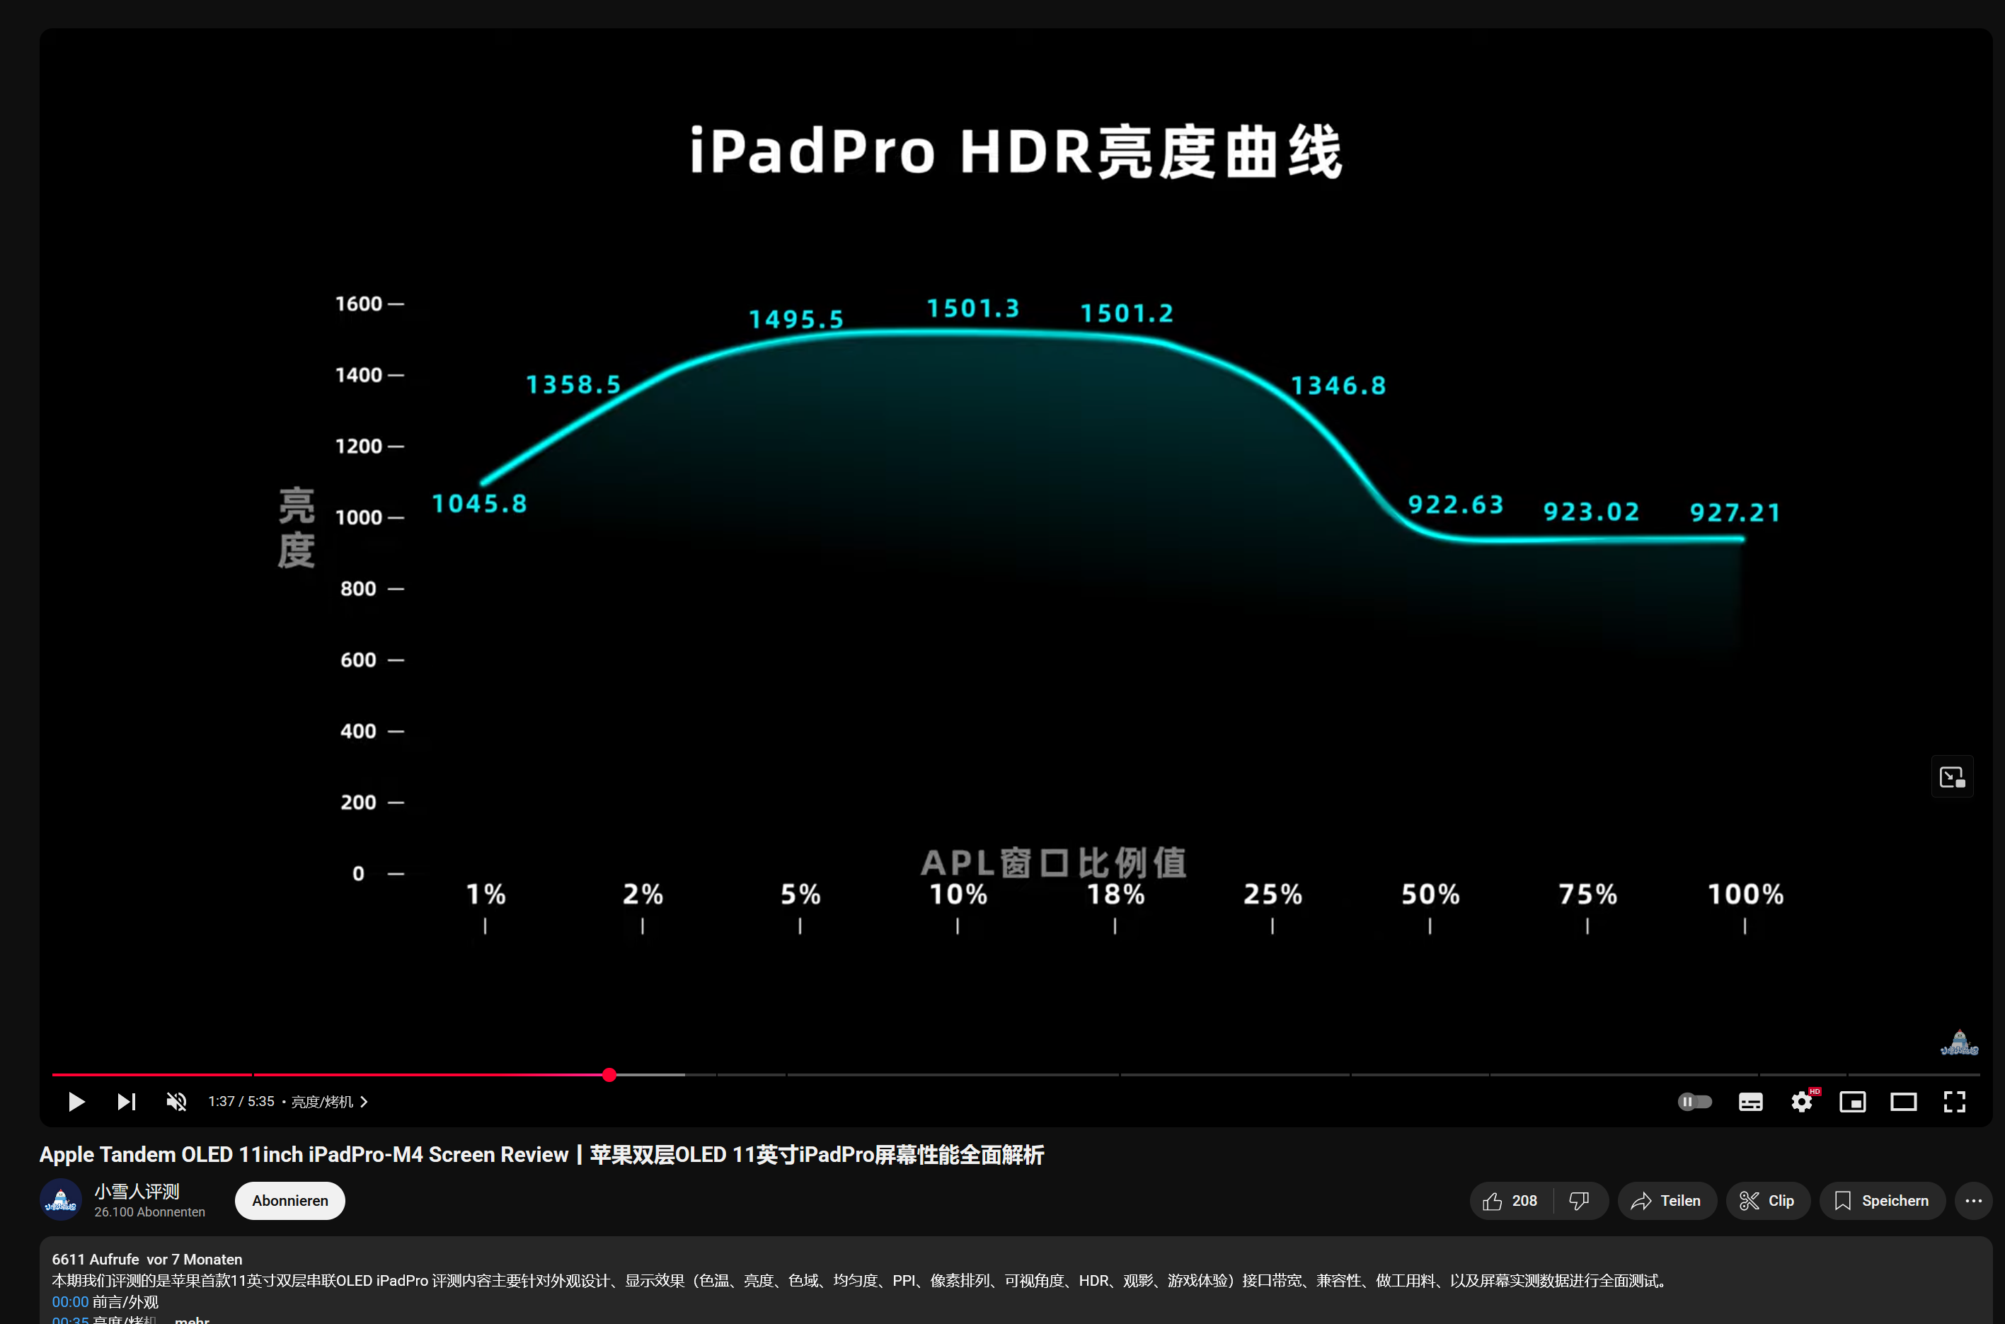Toggle autoplay off

[1694, 1101]
